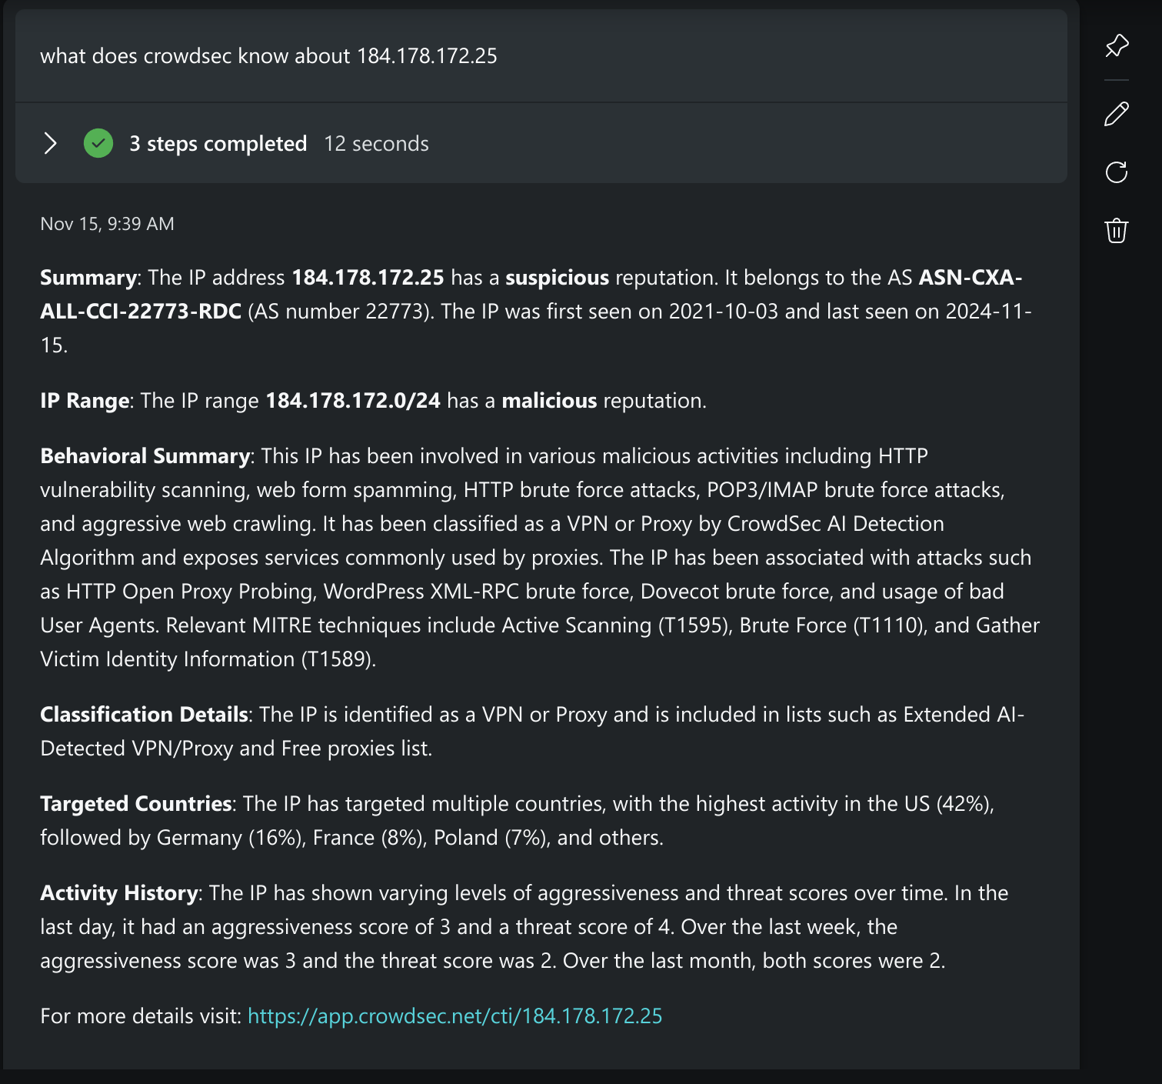This screenshot has height=1084, width=1162.
Task: Click the '3 steps completed' label
Action: (x=218, y=144)
